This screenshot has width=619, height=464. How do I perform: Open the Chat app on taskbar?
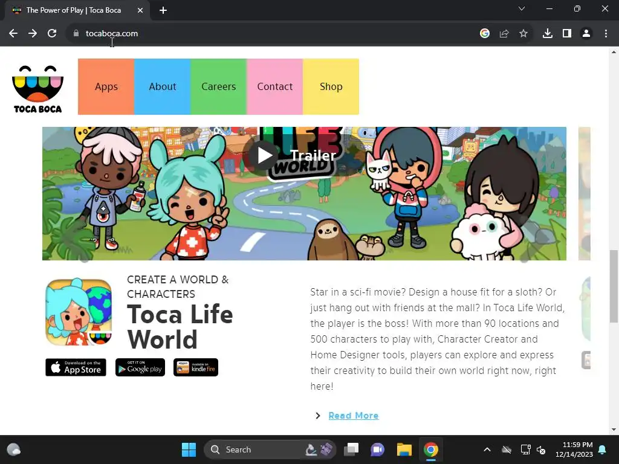click(x=378, y=449)
